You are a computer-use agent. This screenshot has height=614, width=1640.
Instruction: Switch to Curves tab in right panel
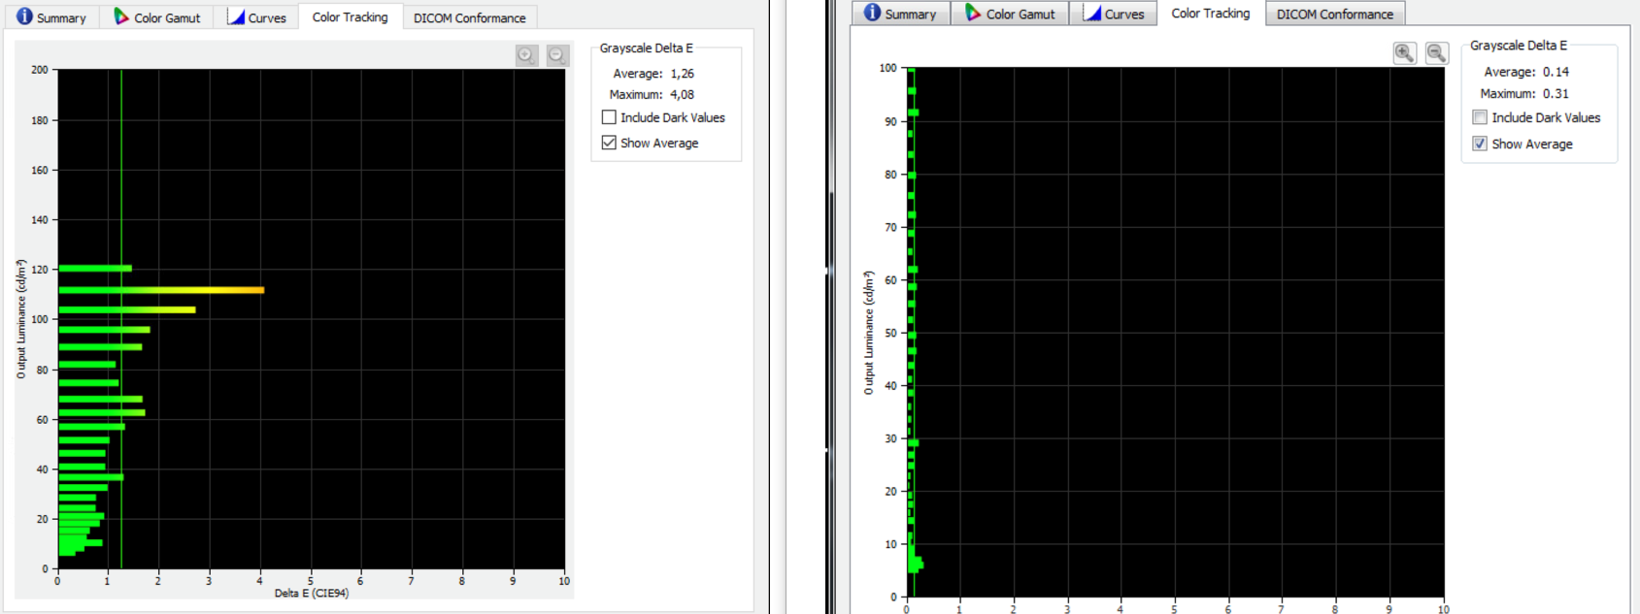click(x=1114, y=14)
